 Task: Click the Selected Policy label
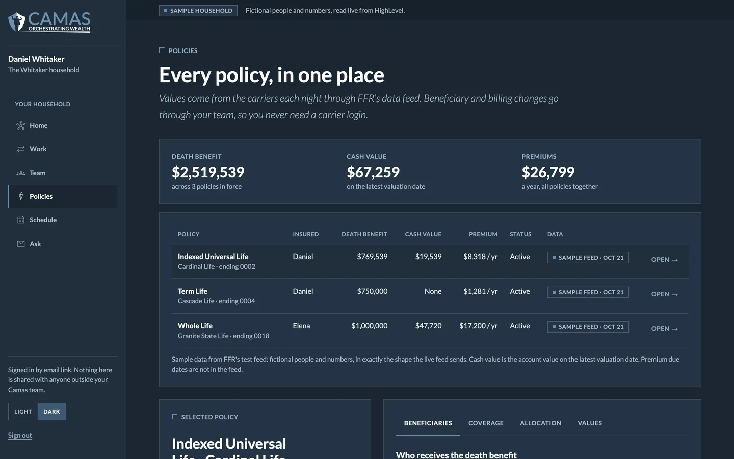tap(209, 417)
